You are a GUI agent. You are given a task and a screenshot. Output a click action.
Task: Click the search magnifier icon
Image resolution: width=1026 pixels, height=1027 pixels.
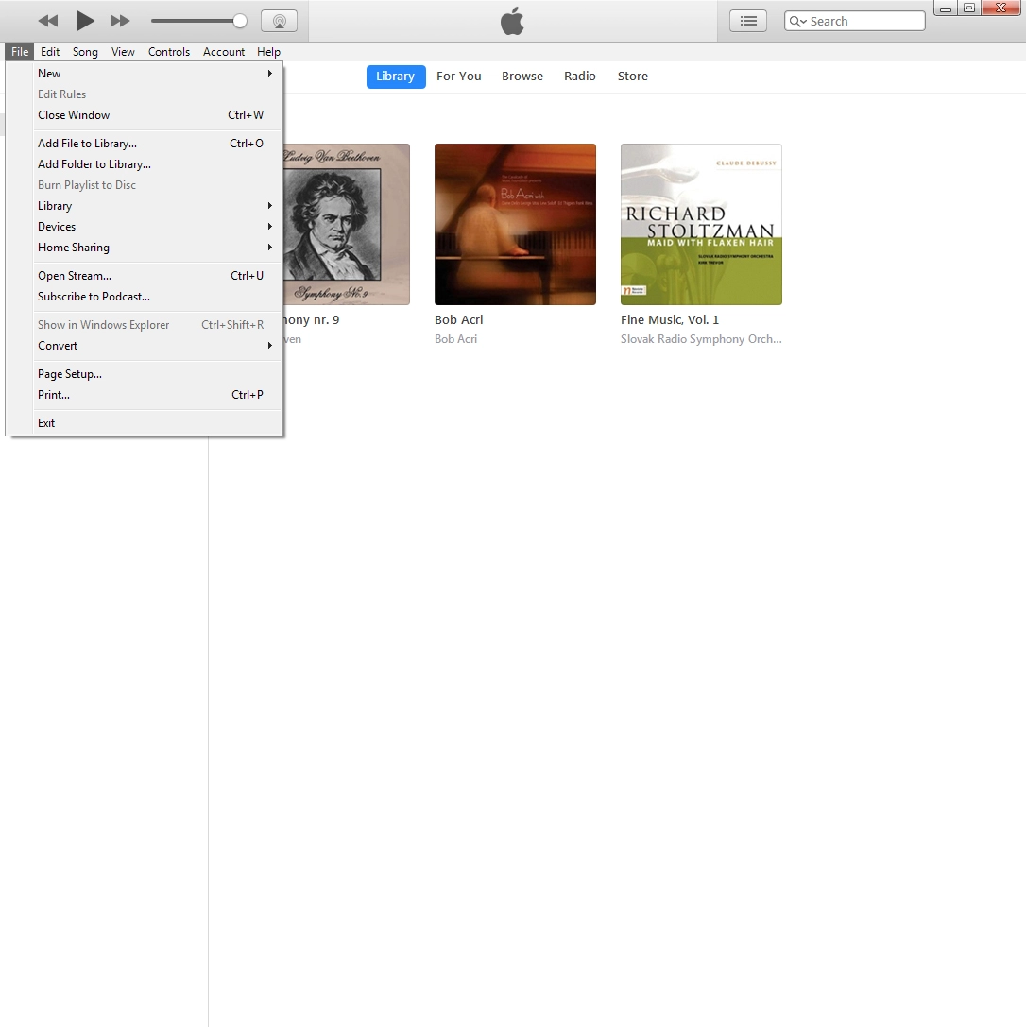coord(796,21)
